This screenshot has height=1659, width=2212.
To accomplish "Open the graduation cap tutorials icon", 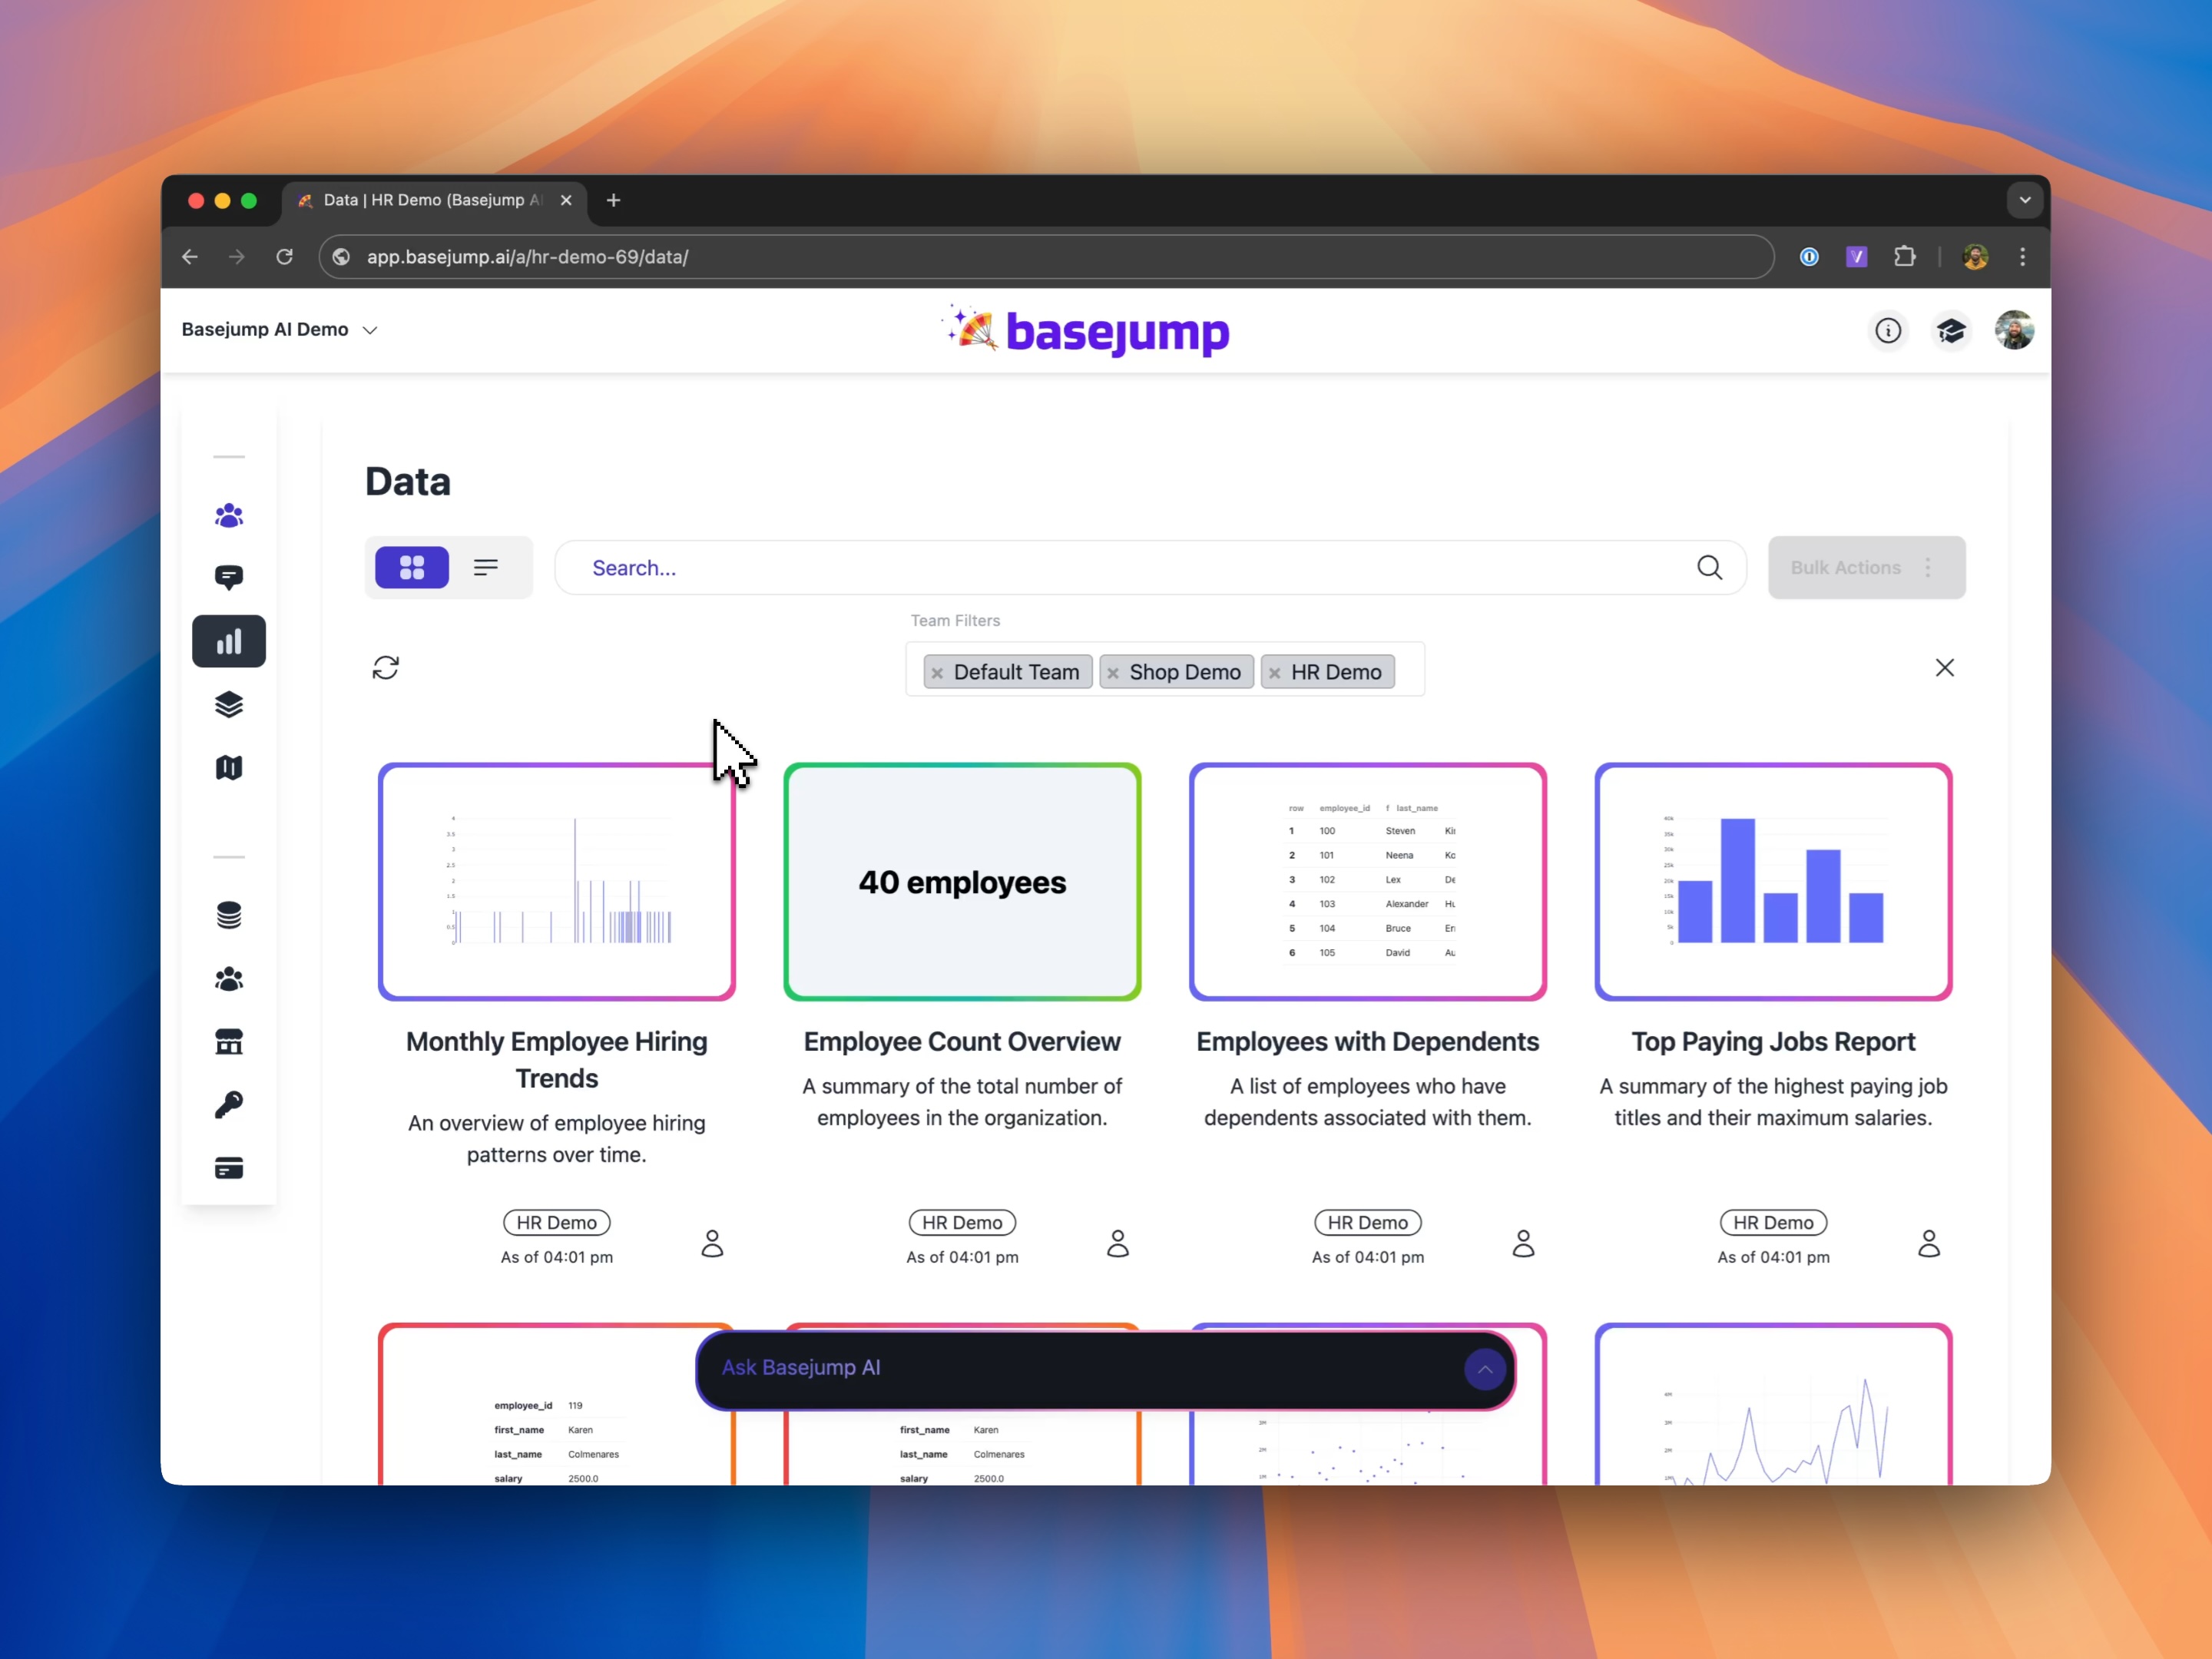I will pos(1951,331).
